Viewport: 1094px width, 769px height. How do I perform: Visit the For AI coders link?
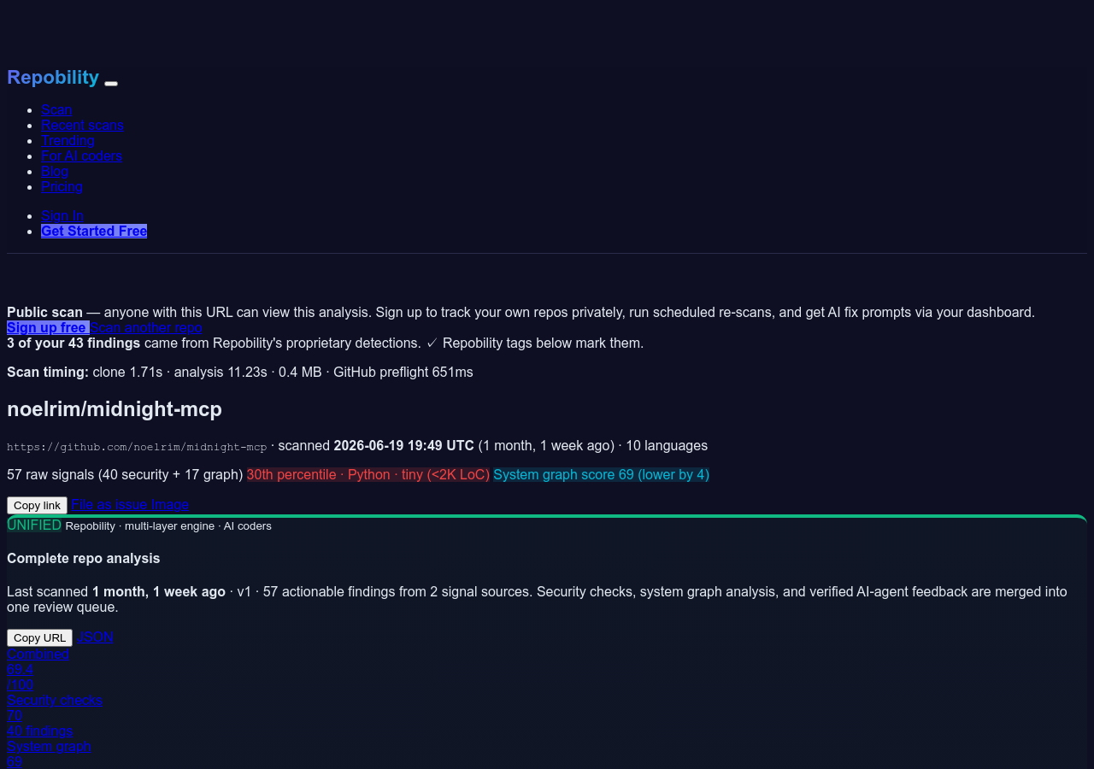81,156
